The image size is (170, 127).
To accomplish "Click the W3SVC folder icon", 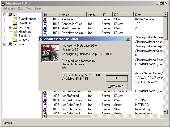I will coord(15,40).
